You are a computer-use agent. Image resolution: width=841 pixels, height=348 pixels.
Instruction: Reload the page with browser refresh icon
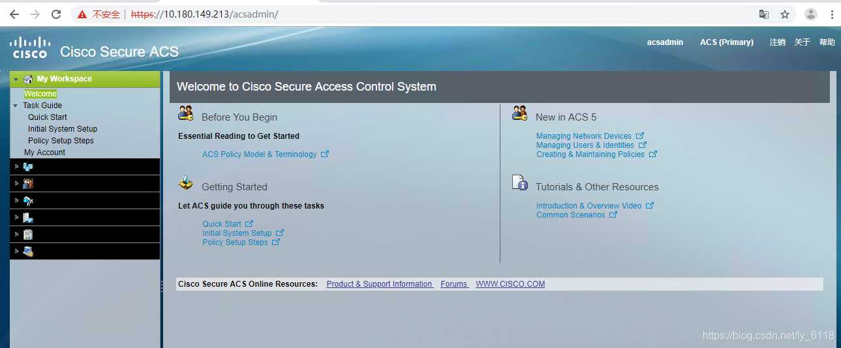[56, 14]
